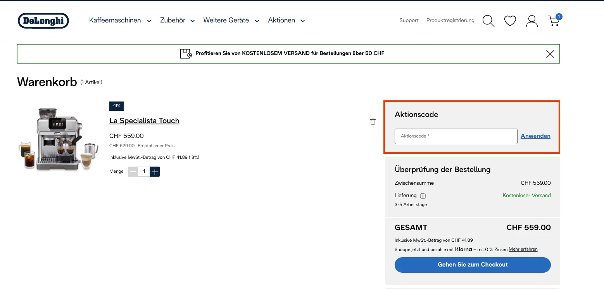Image resolution: width=604 pixels, height=289 pixels.
Task: Click the delivery info icon
Action: click(x=423, y=196)
